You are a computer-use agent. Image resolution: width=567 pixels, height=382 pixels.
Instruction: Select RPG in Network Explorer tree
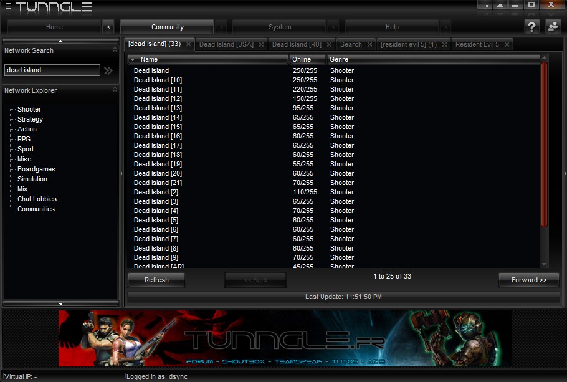pyautogui.click(x=24, y=139)
